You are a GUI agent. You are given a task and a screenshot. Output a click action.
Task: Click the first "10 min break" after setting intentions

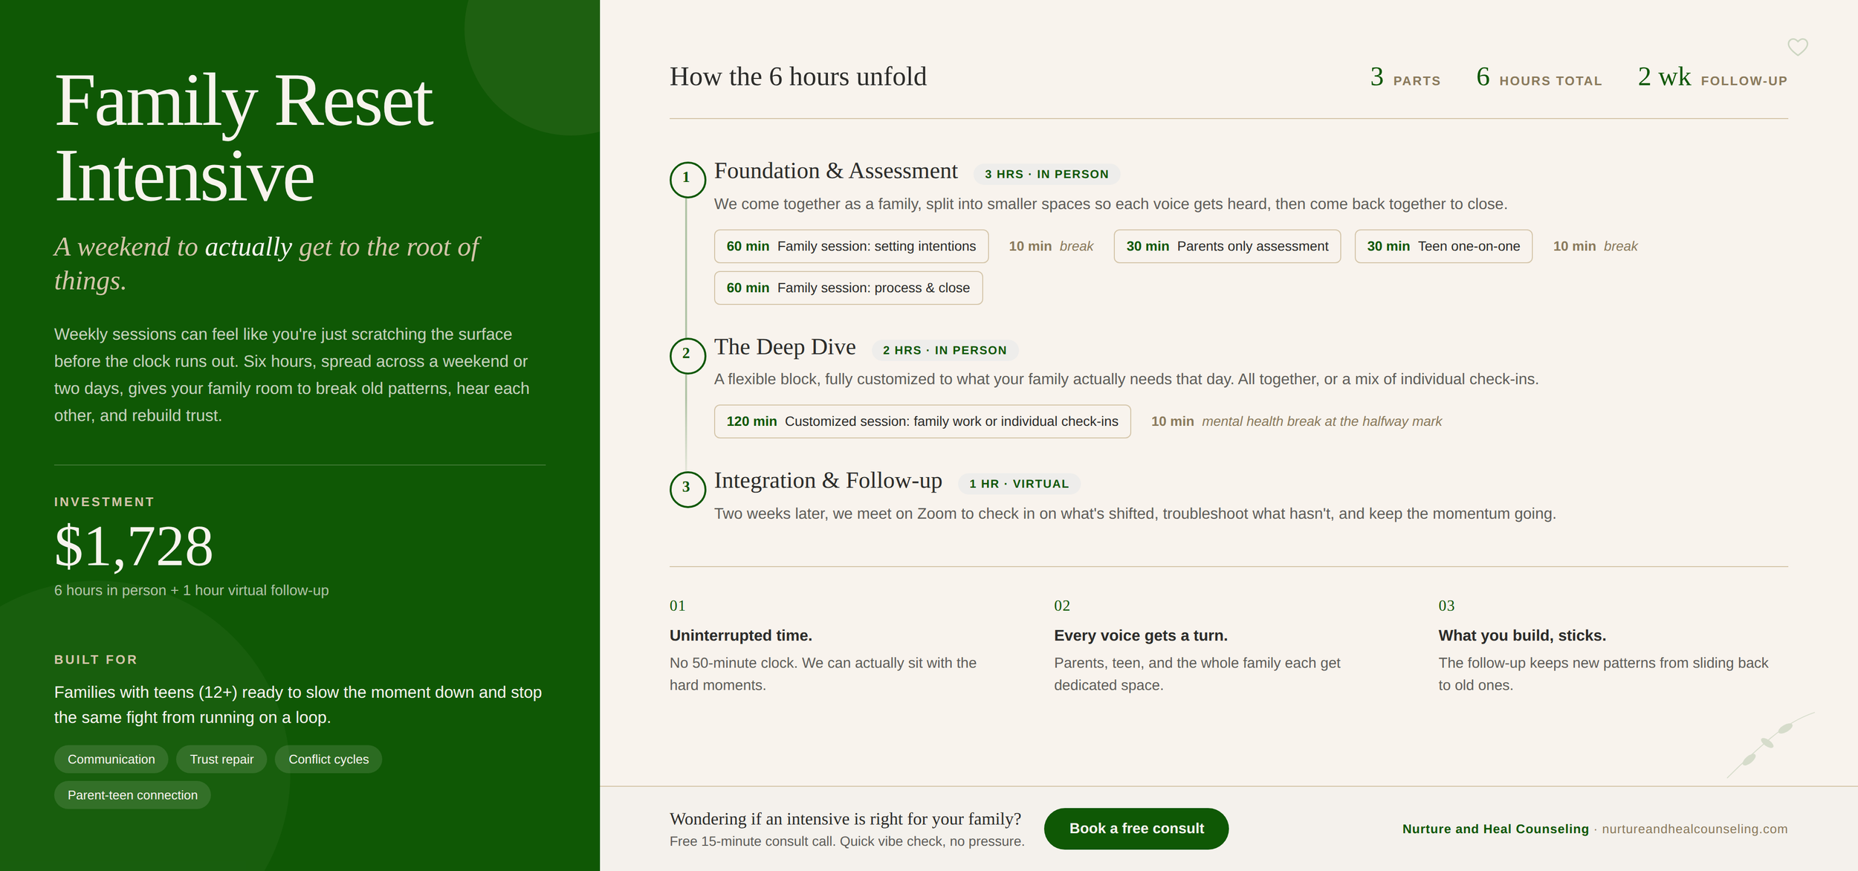click(1051, 246)
